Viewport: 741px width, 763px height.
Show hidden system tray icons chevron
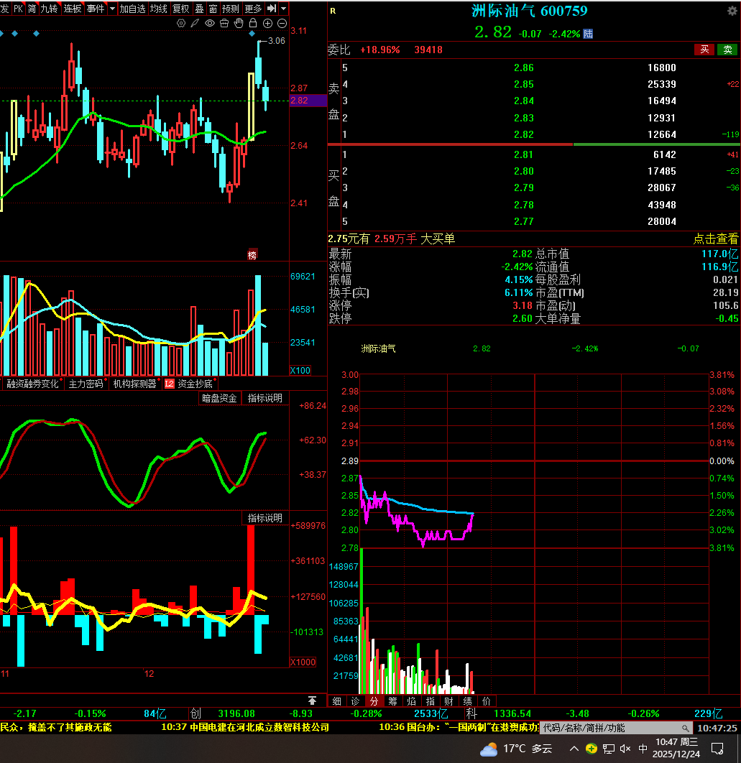pyautogui.click(x=574, y=749)
